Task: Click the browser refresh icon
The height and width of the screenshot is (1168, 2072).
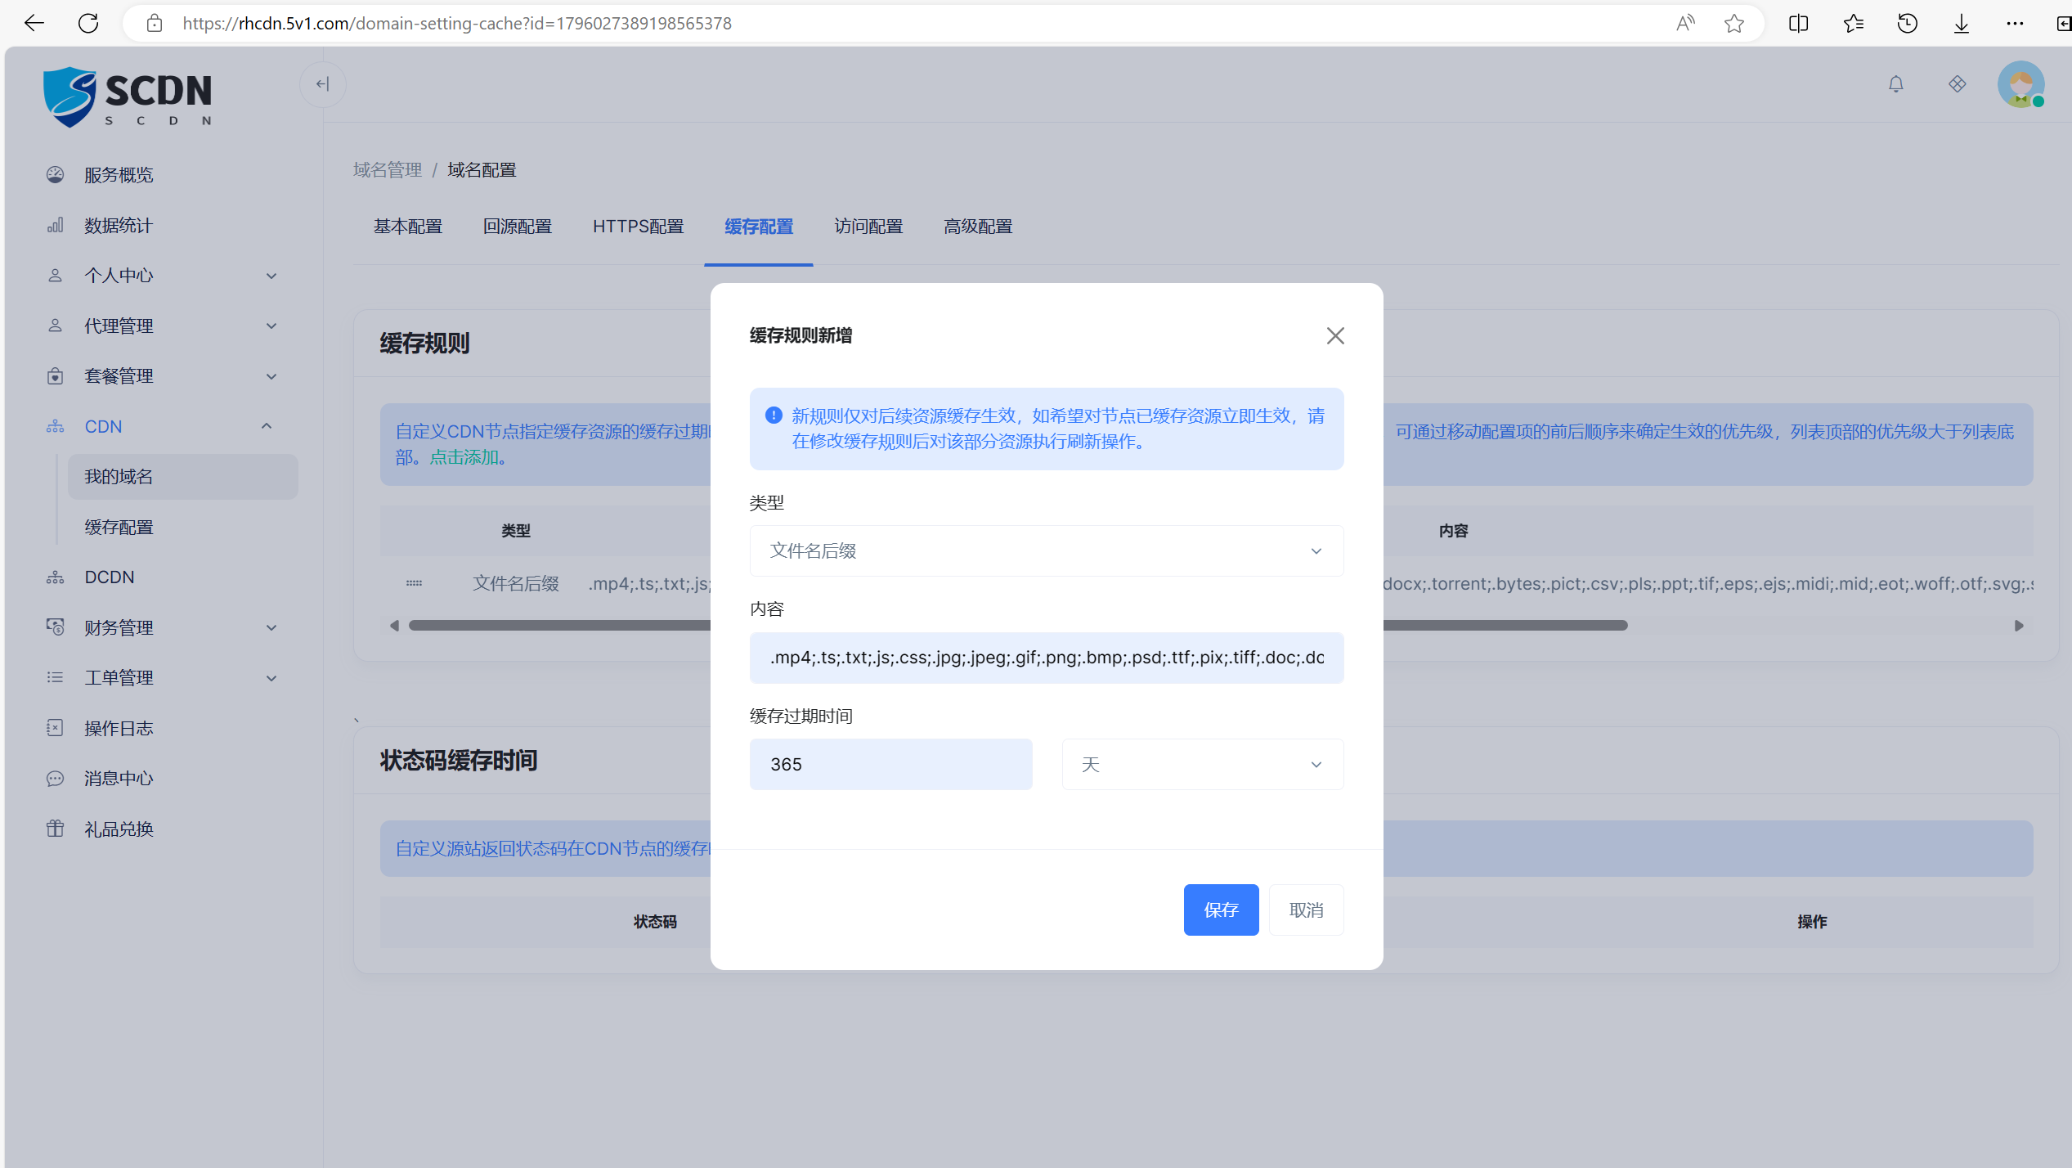Action: [88, 23]
